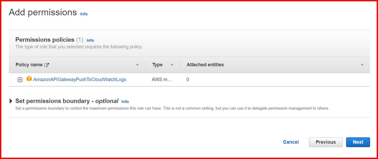
Task: Click the disclosure triangle before Set permissions boundary
Action: pyautogui.click(x=11, y=101)
